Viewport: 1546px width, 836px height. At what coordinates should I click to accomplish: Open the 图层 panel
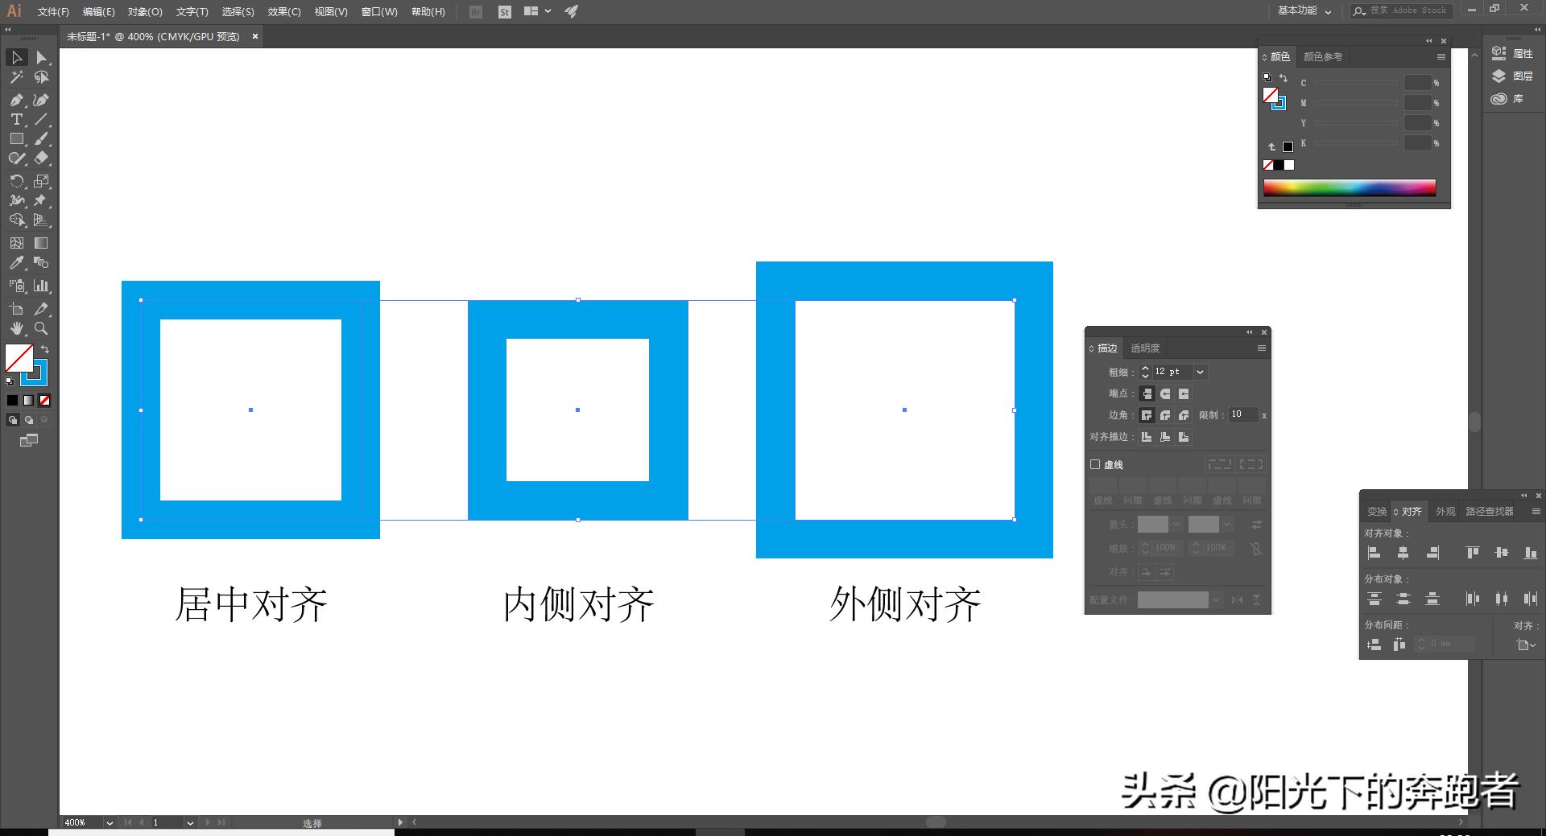1512,76
